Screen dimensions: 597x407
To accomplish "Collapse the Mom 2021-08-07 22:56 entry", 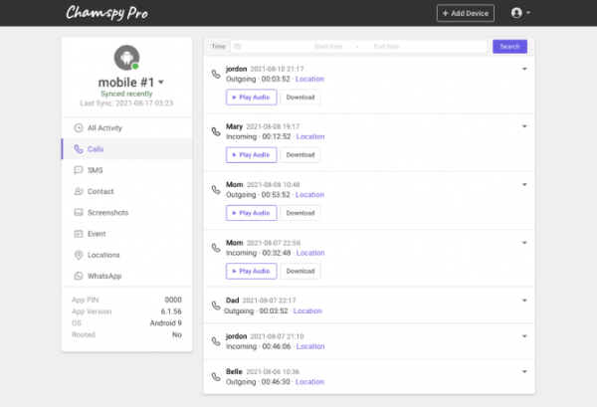I will coord(524,243).
